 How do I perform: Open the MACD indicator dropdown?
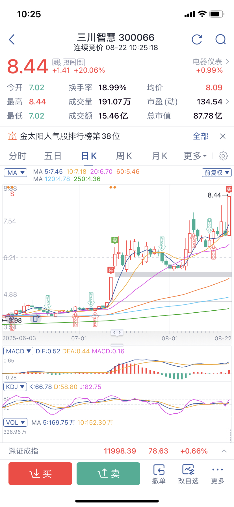(x=18, y=351)
